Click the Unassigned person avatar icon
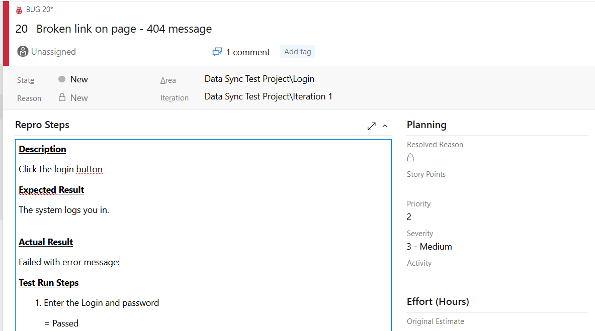This screenshot has height=331, width=595. pos(23,51)
